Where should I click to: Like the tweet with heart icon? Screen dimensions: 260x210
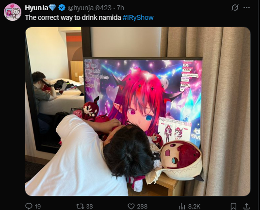131,206
